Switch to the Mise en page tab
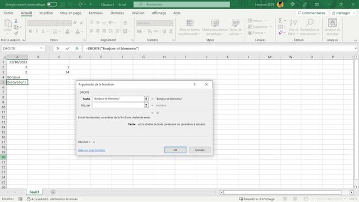Viewport: 359px width, 202px height. (x=71, y=13)
